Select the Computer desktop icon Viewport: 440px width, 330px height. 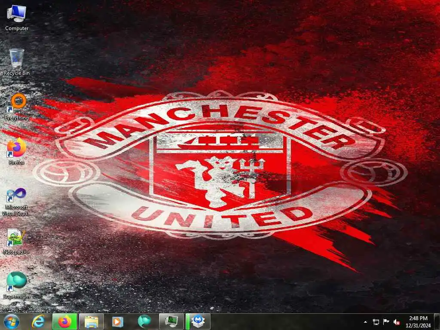(x=17, y=17)
